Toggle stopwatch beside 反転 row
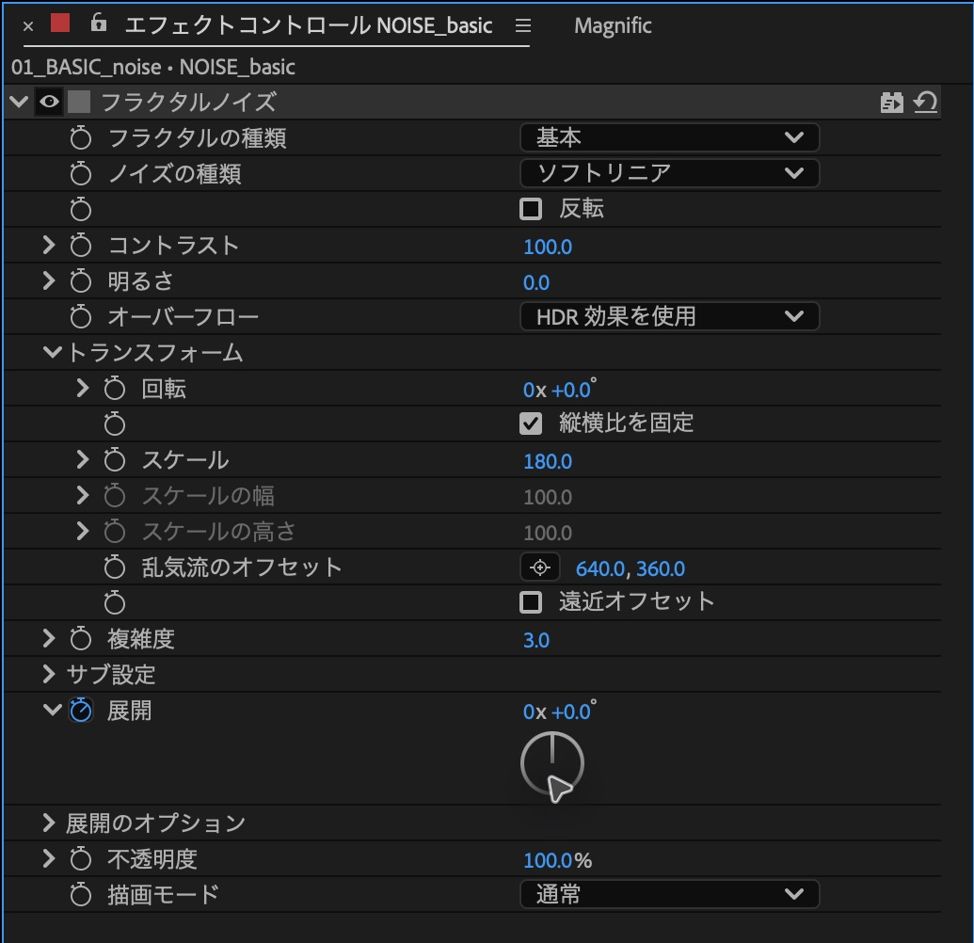The height and width of the screenshot is (943, 974). tap(81, 209)
